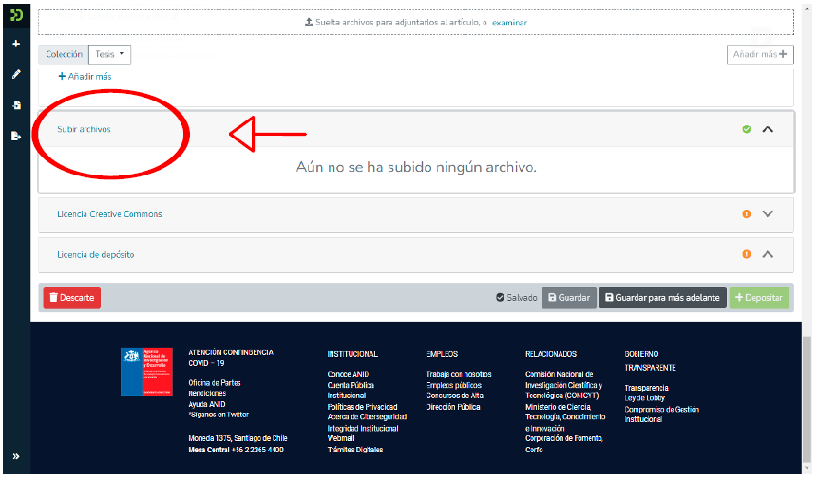Viewport: 817px width, 479px height.
Task: Open the Cuenta Pública Institucional link
Action: click(351, 391)
